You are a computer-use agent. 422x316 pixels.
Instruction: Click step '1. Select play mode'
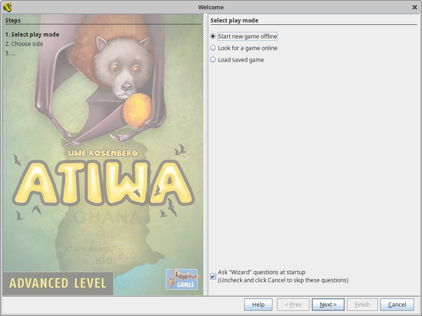click(32, 34)
